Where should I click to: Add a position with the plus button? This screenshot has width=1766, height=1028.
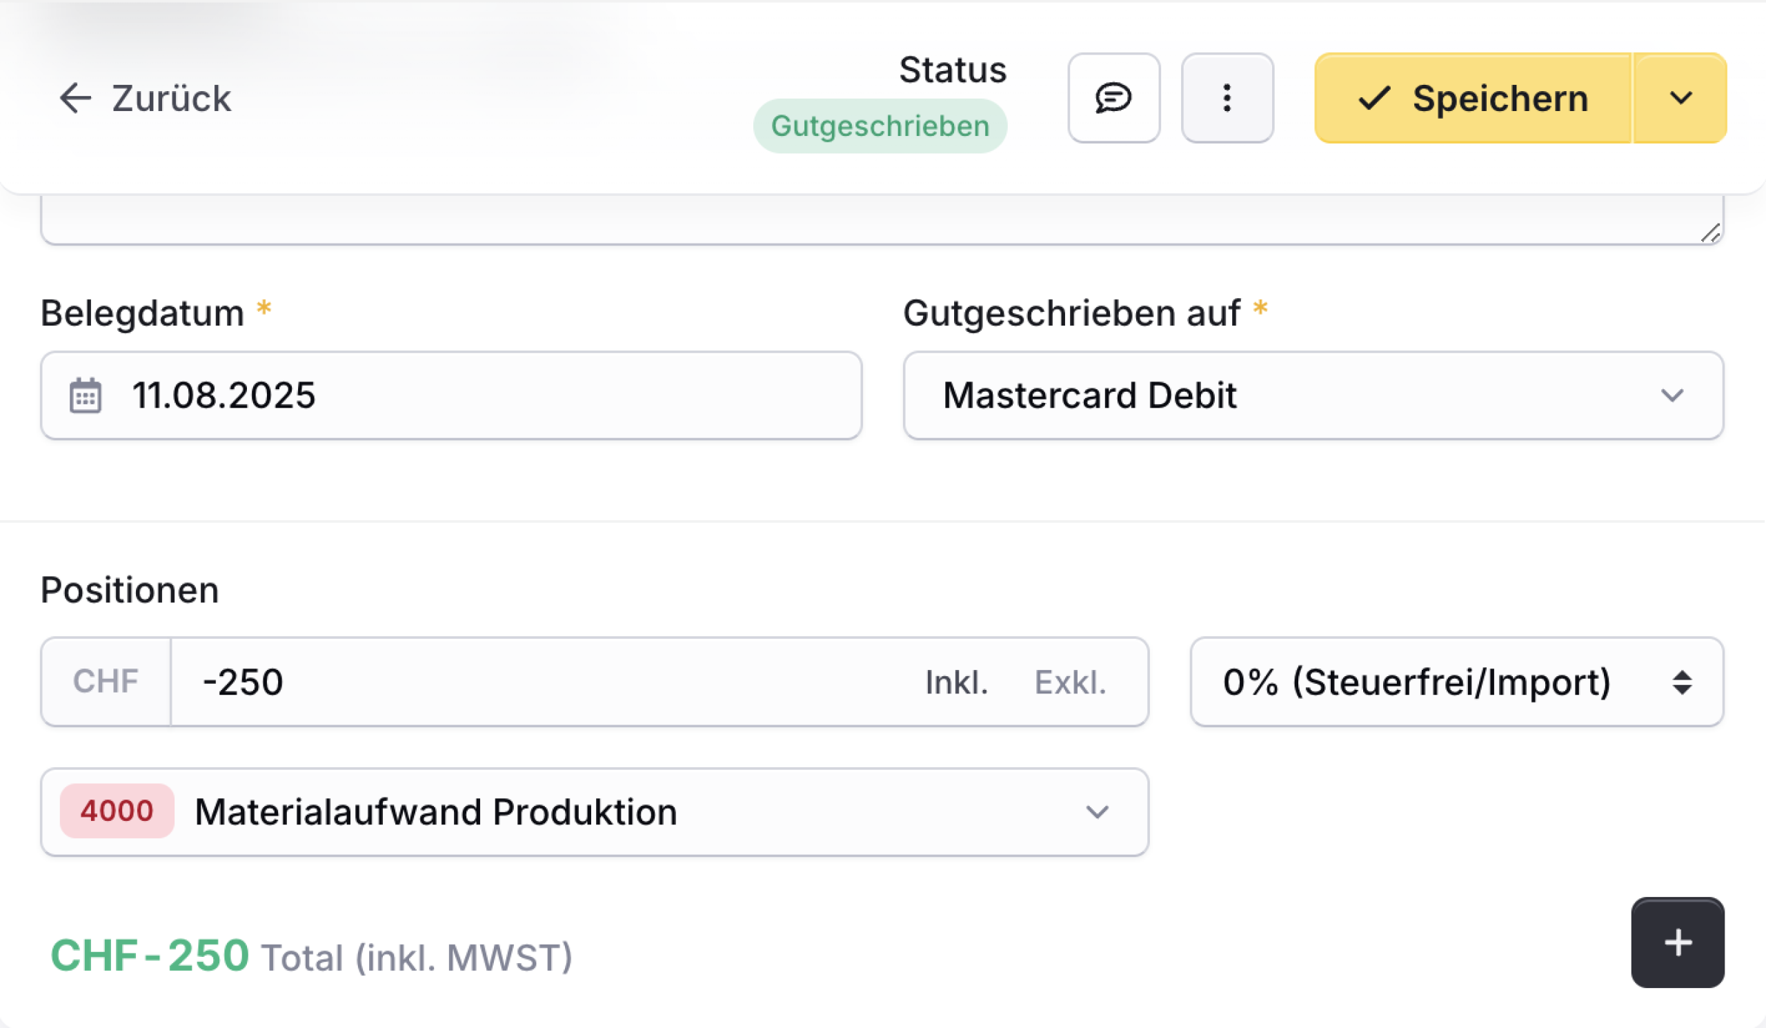1678,942
